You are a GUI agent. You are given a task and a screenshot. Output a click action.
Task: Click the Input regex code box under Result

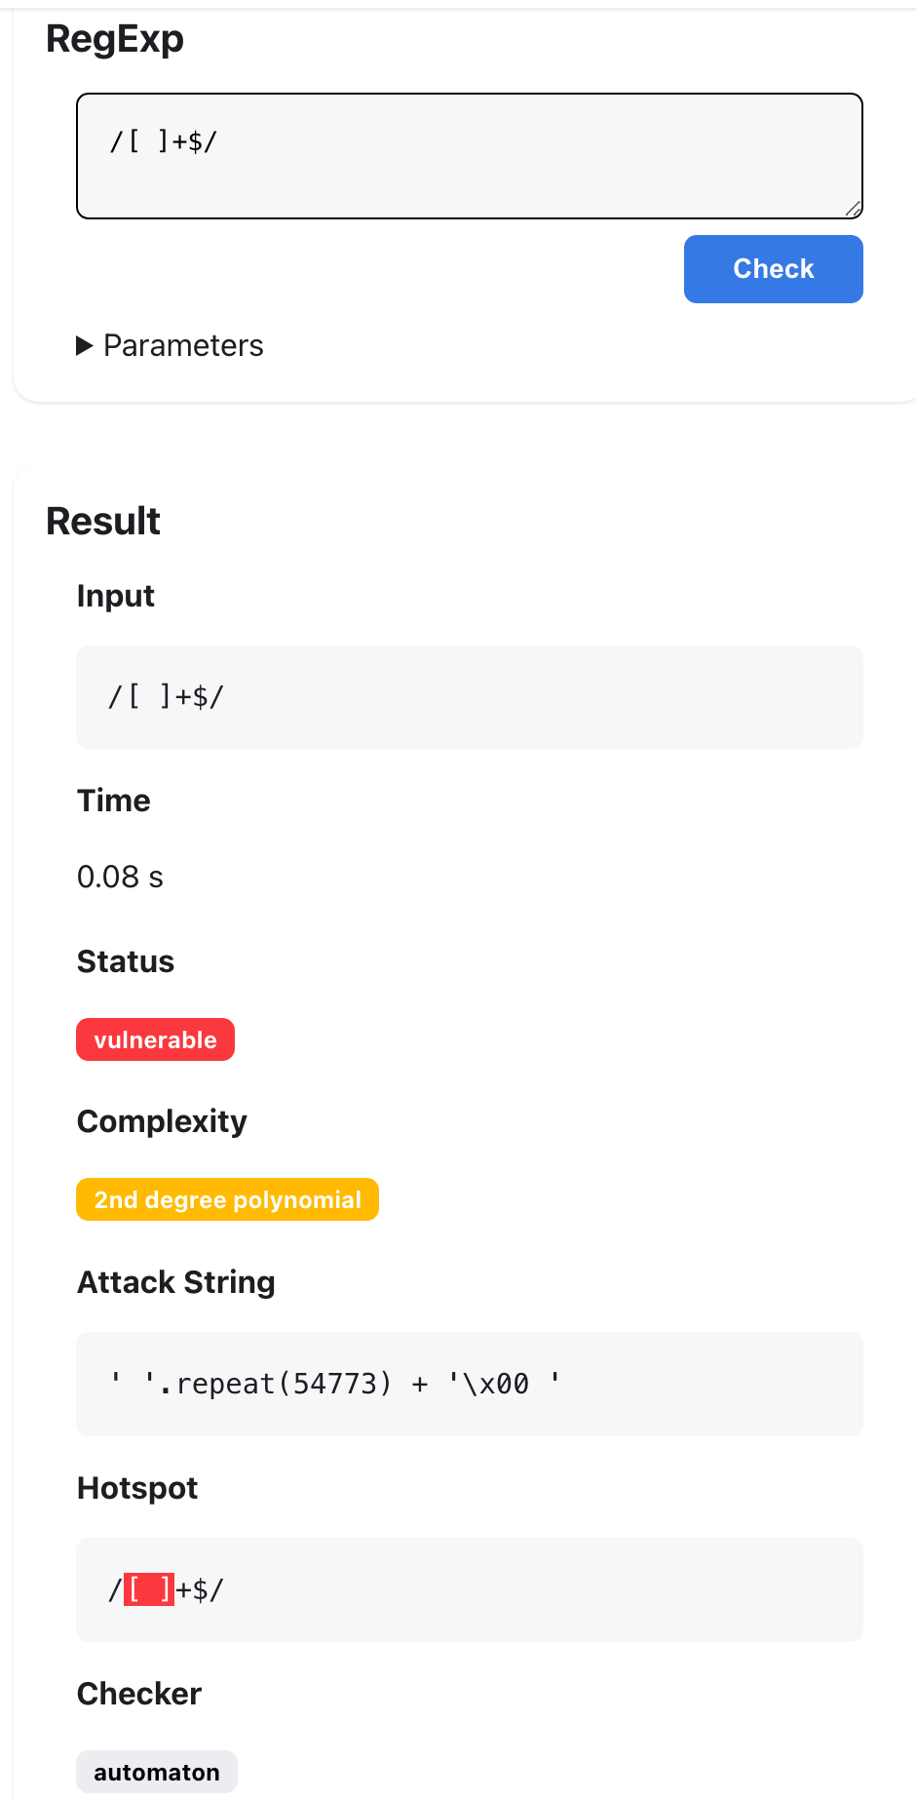pos(469,697)
